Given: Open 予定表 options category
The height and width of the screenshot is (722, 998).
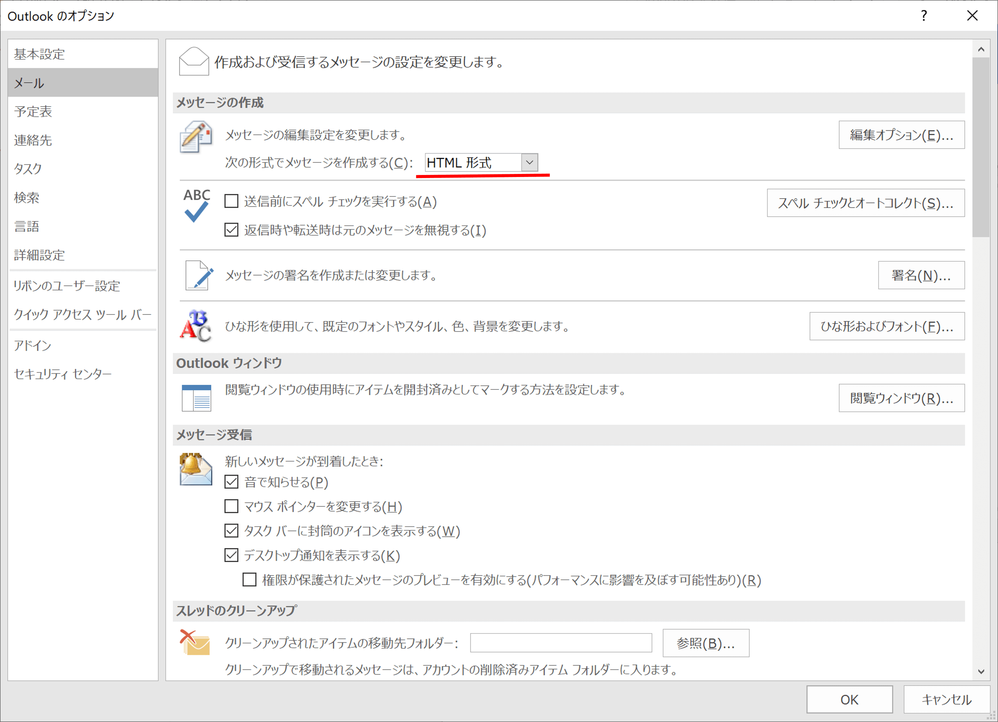Looking at the screenshot, I should coord(83,111).
